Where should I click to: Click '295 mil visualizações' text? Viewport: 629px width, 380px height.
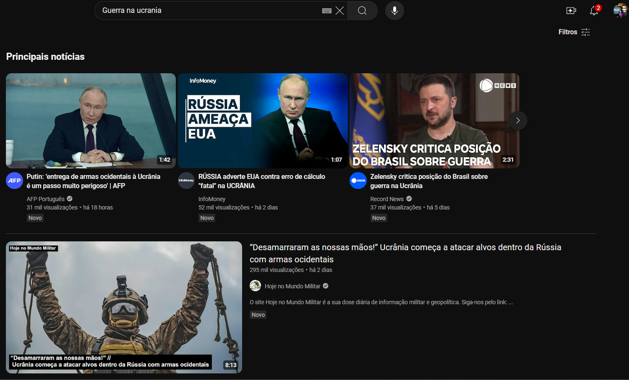click(x=277, y=270)
